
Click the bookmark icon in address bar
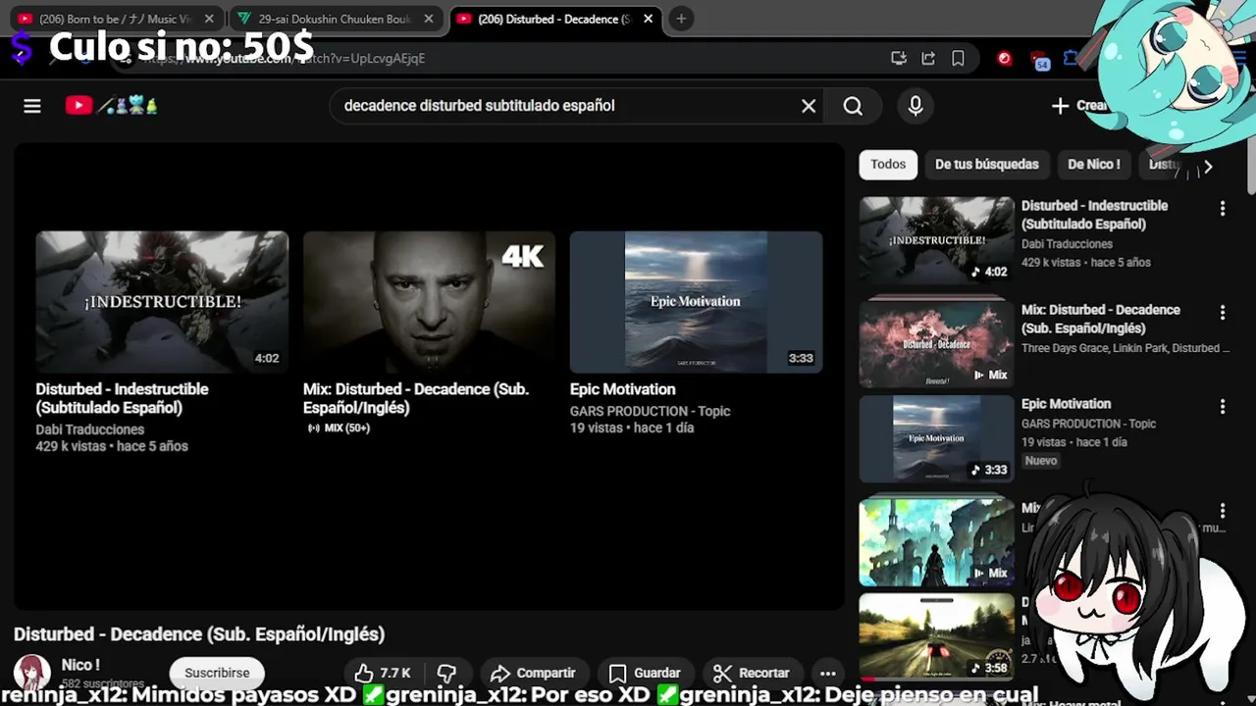point(958,58)
